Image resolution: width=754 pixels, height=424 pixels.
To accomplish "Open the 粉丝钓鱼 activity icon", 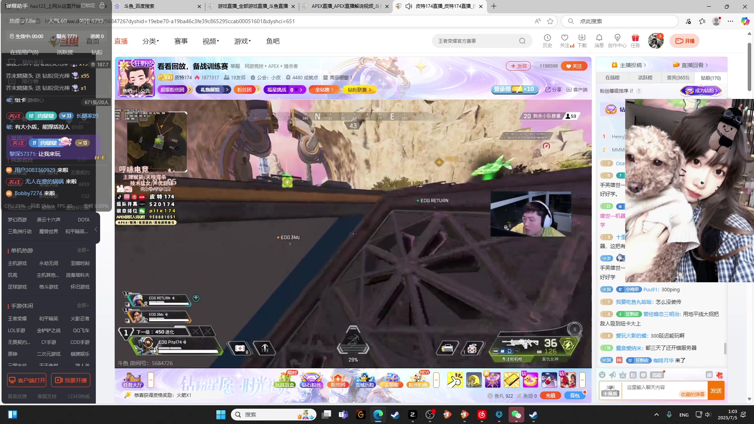I will [x=418, y=380].
